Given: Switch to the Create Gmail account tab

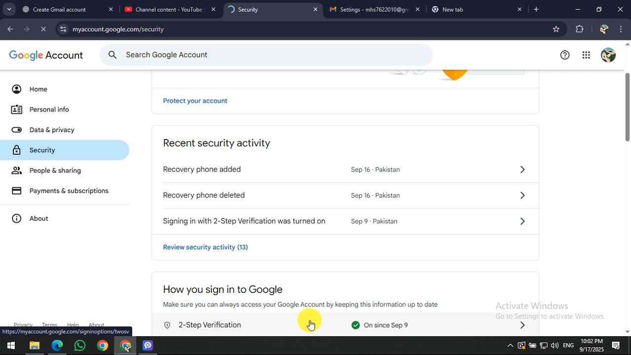Looking at the screenshot, I should (68, 9).
